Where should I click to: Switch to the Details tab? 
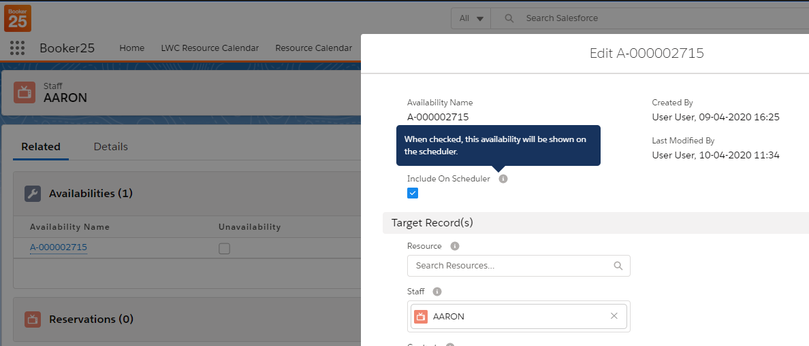click(x=110, y=147)
